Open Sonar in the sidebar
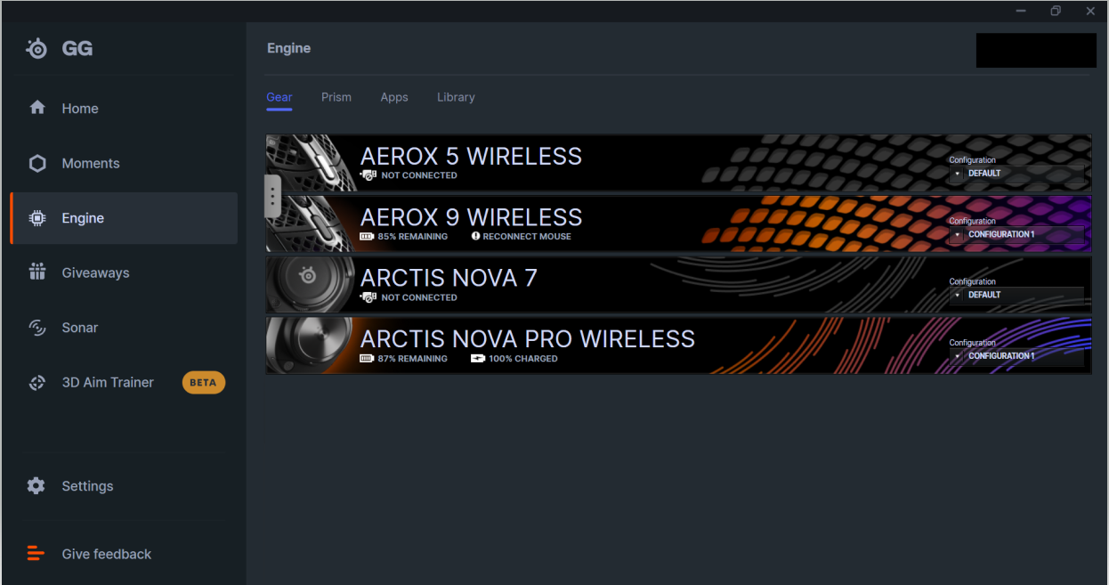Image resolution: width=1109 pixels, height=585 pixels. pos(124,328)
